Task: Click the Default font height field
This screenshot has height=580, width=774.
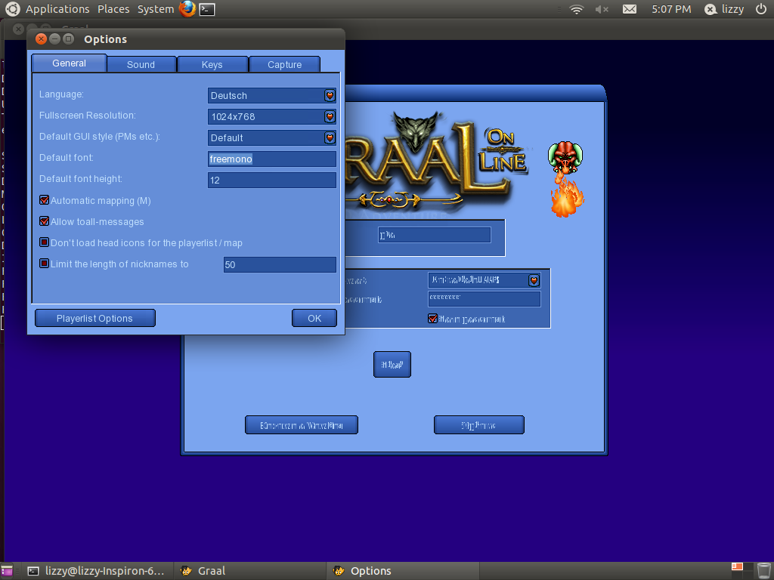Action: (271, 180)
